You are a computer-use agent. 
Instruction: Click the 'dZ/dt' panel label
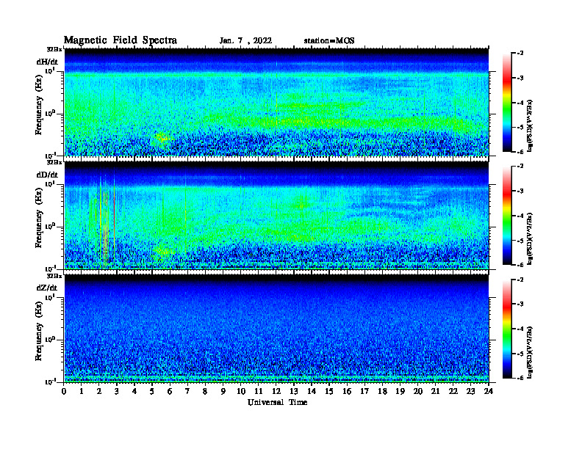click(47, 288)
